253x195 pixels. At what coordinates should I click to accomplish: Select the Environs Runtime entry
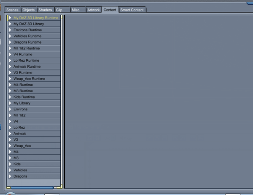click(x=35, y=30)
